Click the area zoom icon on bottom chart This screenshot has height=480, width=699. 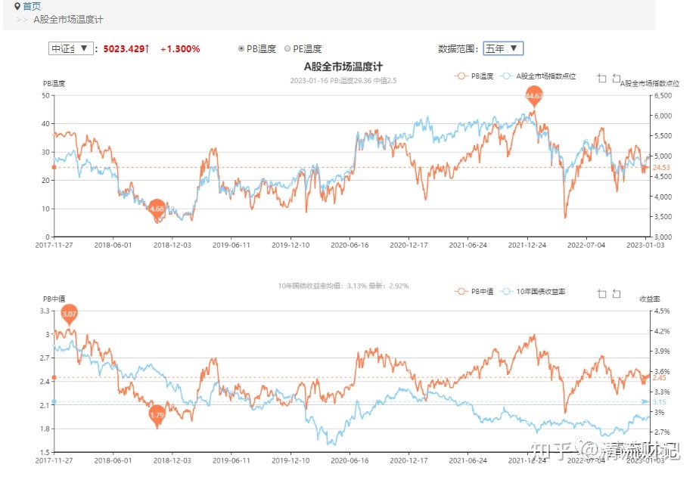point(601,293)
